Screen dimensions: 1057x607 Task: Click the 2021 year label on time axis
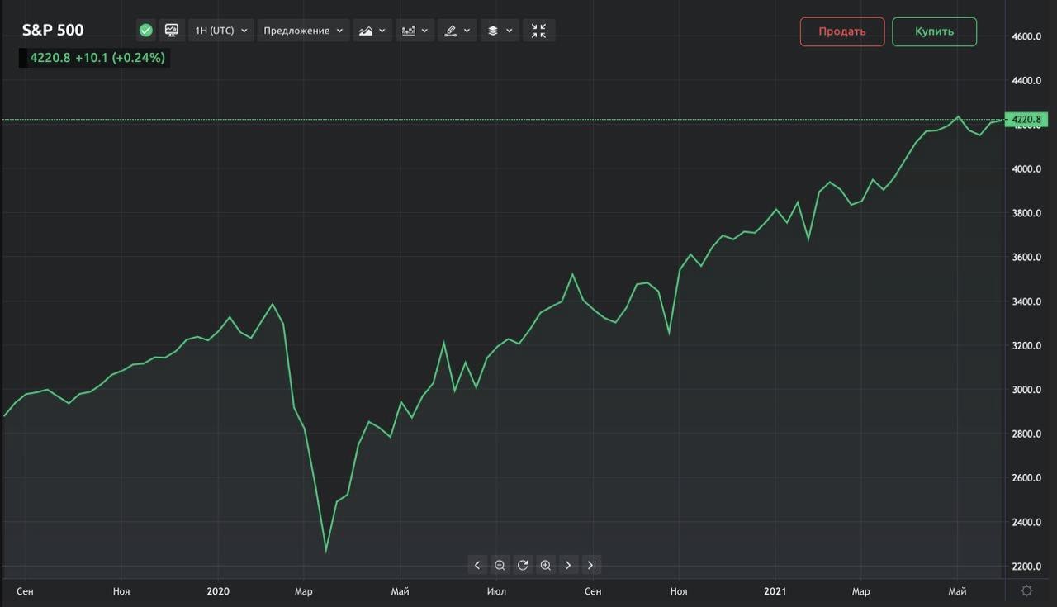(775, 591)
